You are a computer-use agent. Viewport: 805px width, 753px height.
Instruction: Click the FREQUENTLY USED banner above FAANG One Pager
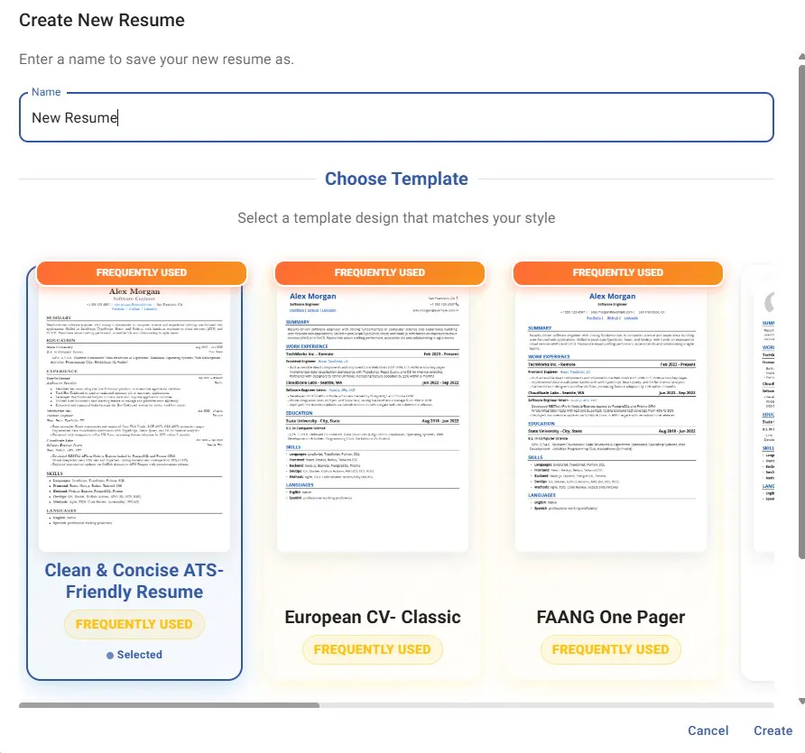(618, 273)
